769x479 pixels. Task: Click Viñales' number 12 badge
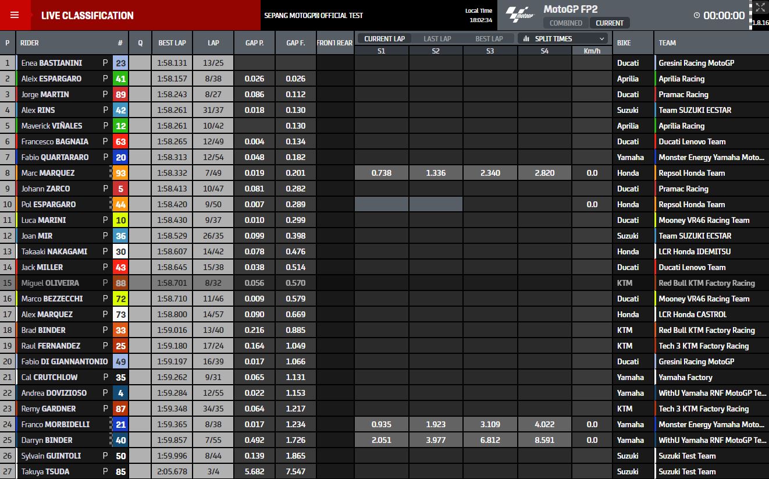coord(120,126)
